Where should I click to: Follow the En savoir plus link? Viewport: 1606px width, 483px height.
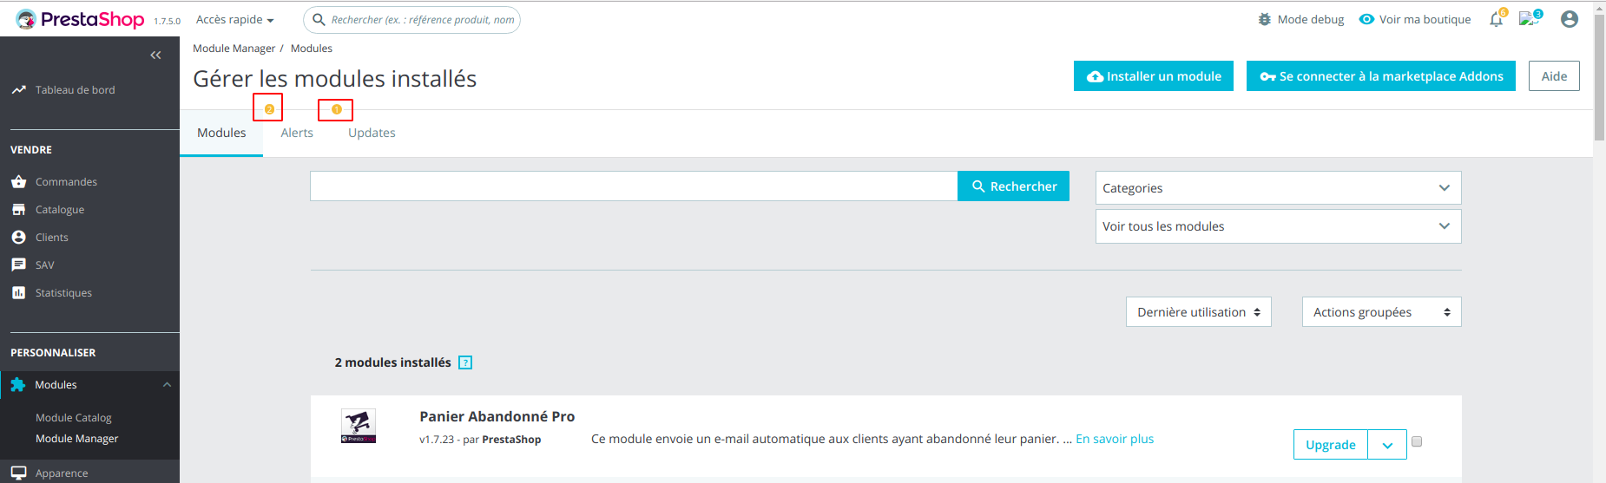pyautogui.click(x=1115, y=439)
